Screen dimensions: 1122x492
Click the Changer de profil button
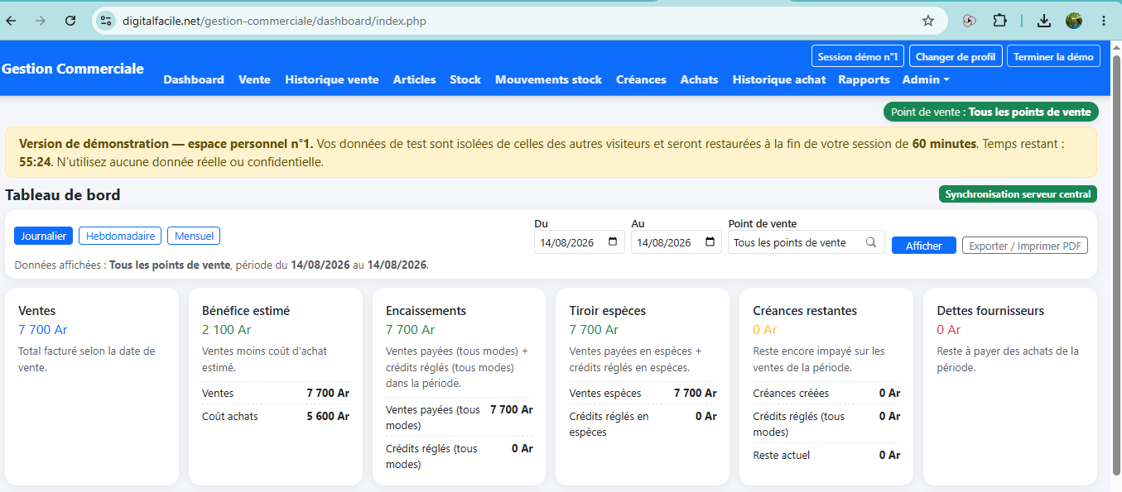pos(956,56)
